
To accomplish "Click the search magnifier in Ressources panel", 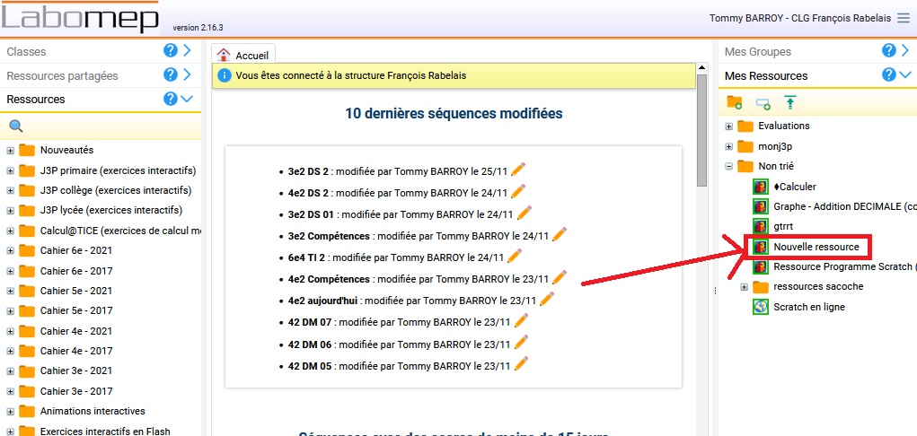I will (x=15, y=126).
